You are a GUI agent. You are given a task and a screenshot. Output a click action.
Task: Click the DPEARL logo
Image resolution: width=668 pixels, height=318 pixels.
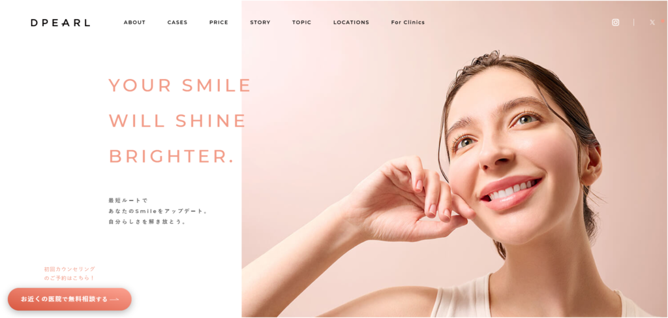61,23
